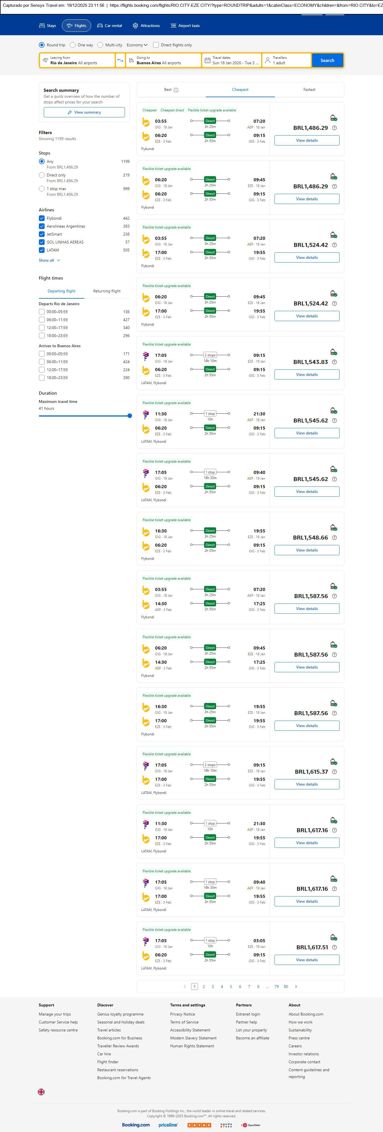Click the maximum travel time slider handle

click(129, 416)
